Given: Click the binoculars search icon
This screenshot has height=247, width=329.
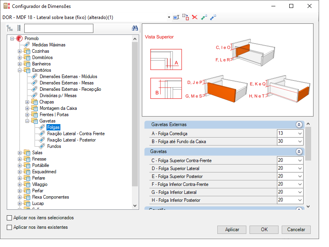Looking at the screenshot, I should [x=135, y=28].
